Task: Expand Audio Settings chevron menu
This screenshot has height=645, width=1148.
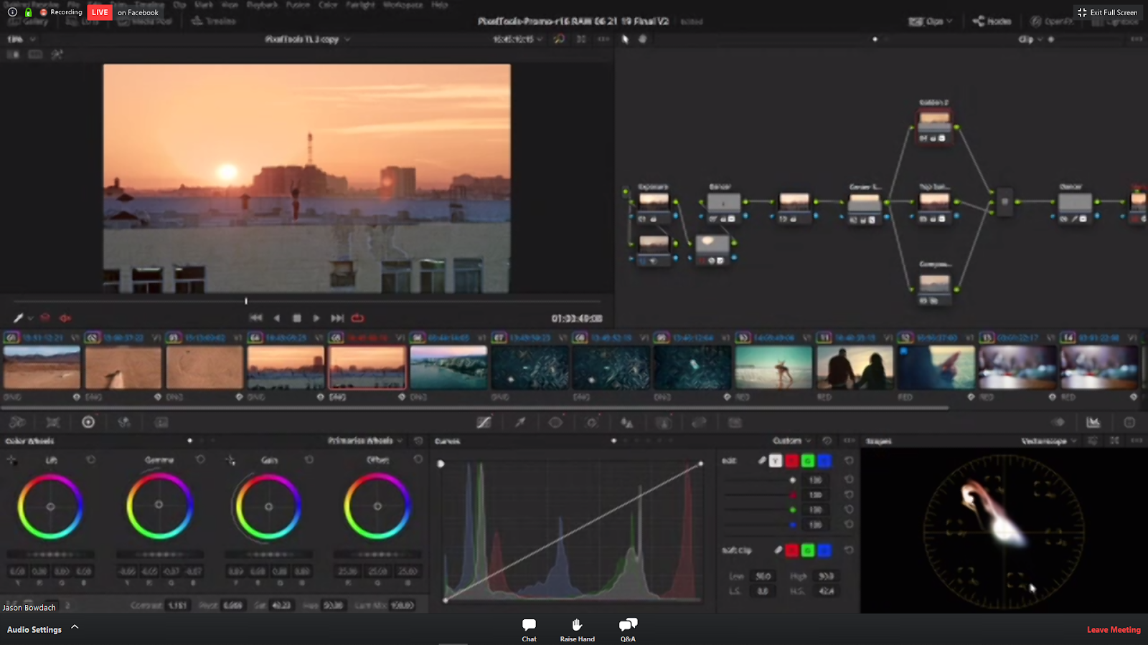Action: pyautogui.click(x=75, y=628)
